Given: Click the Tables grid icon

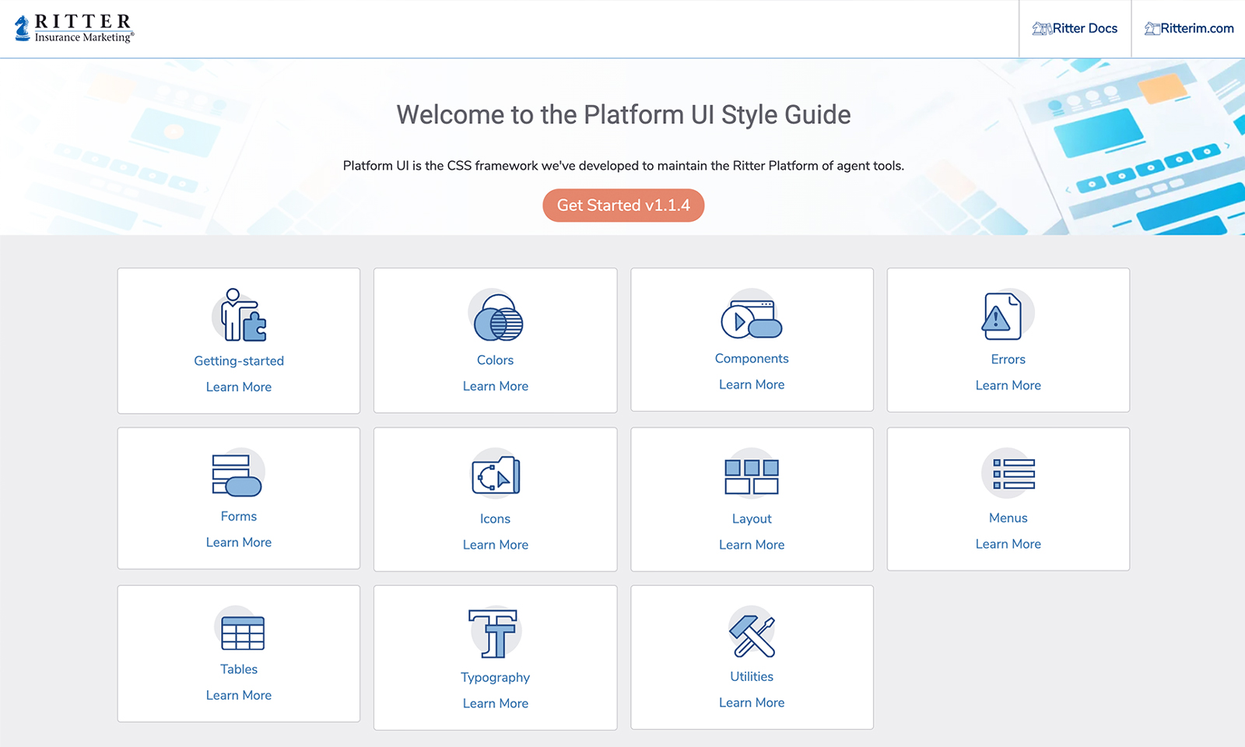Looking at the screenshot, I should pos(240,630).
